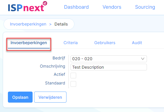Click the Verwijderen button
The height and width of the screenshot is (112, 164).
click(50, 97)
